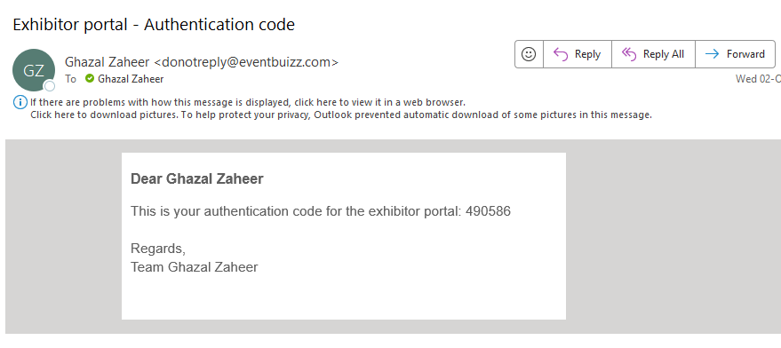This screenshot has width=781, height=348.
Task: Open the GZ sender avatar
Action: click(34, 70)
